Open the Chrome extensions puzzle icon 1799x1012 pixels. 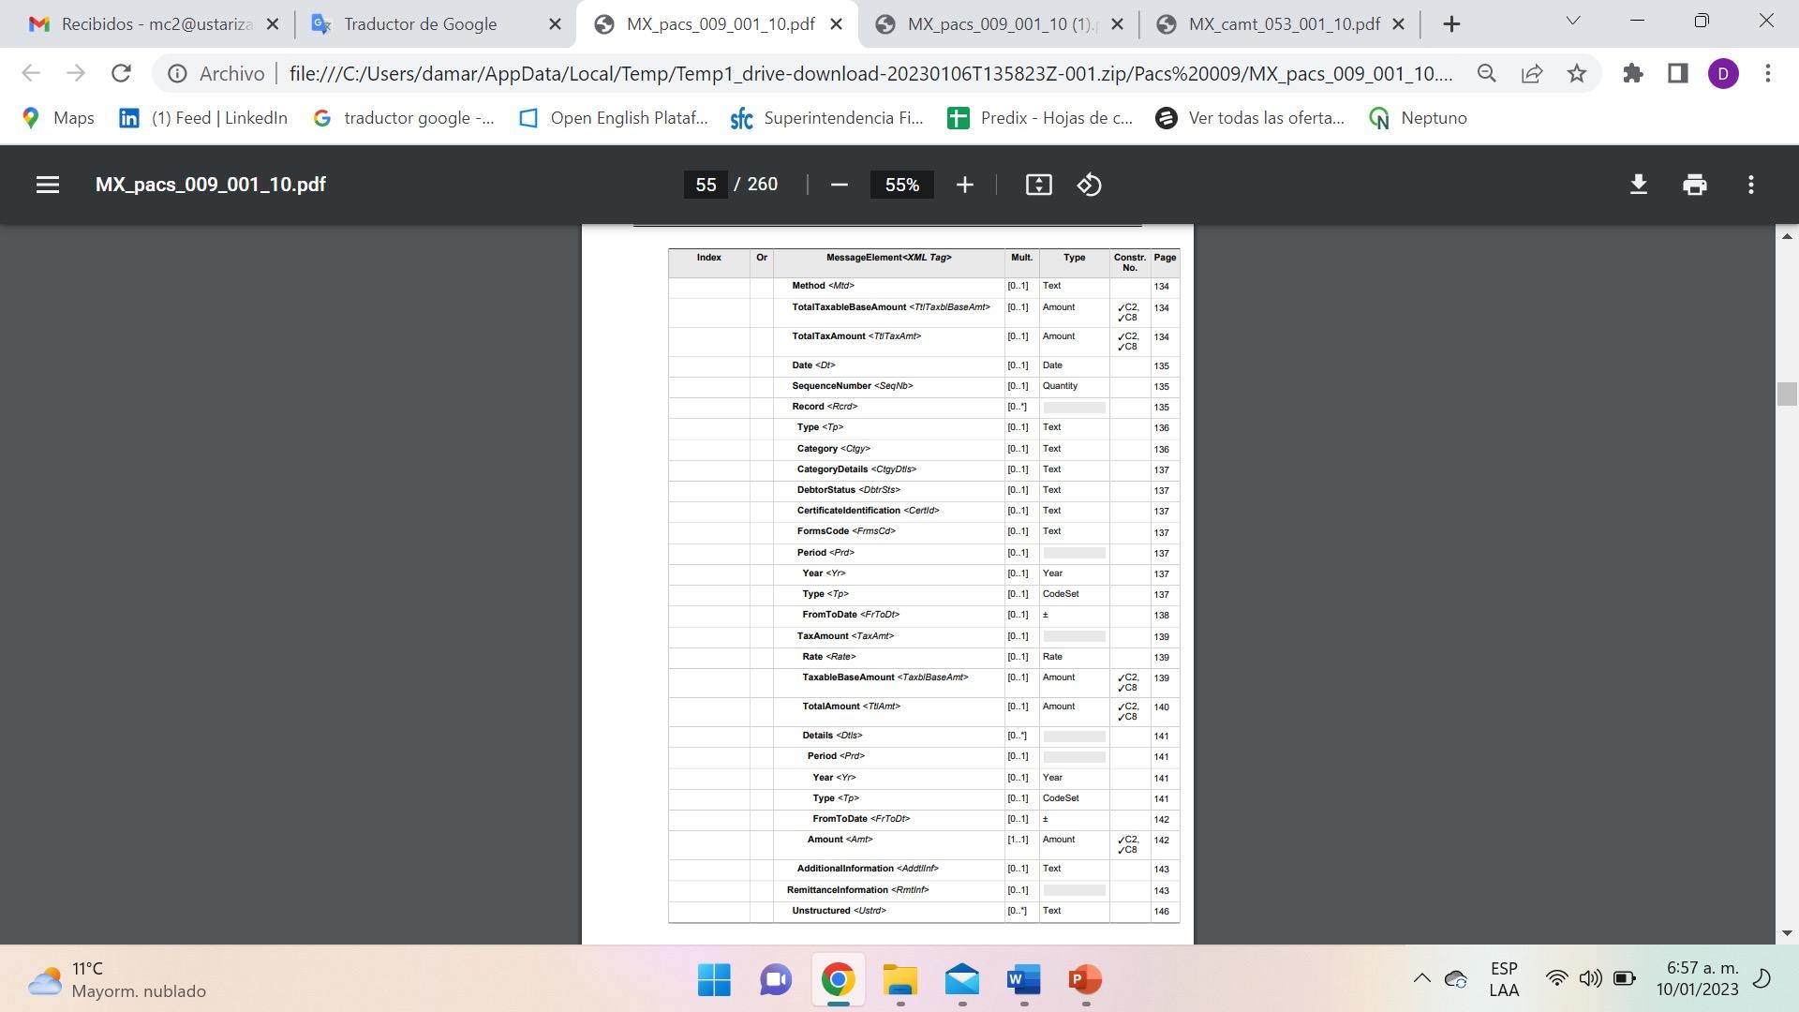coord(1633,73)
